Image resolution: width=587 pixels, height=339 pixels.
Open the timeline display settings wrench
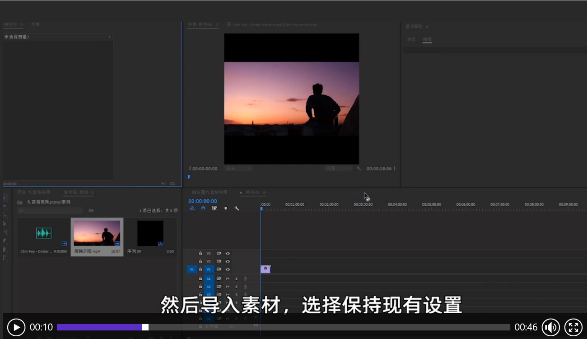[237, 208]
